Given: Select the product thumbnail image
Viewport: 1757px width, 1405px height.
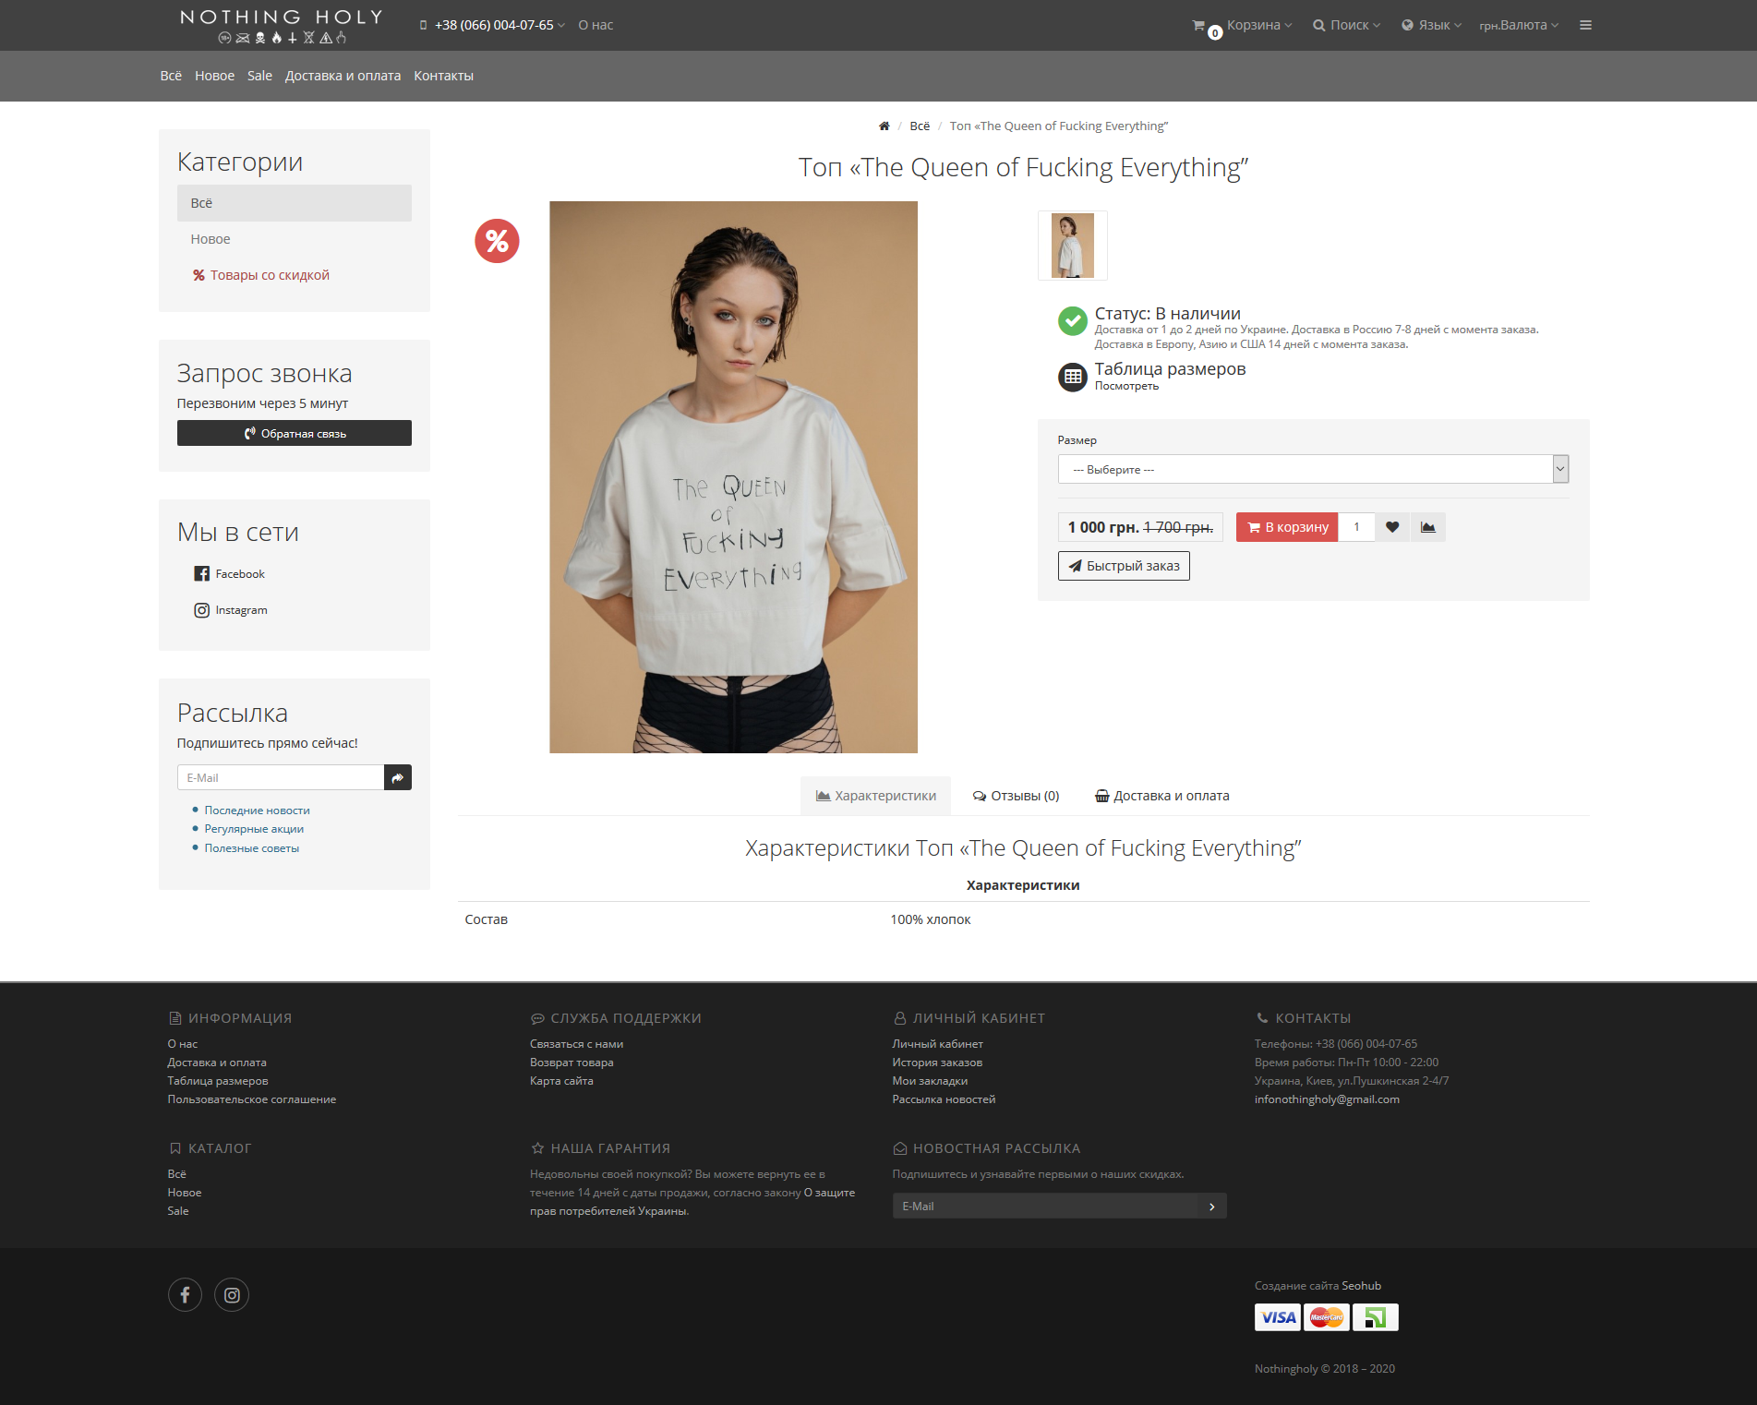Looking at the screenshot, I should point(1073,246).
